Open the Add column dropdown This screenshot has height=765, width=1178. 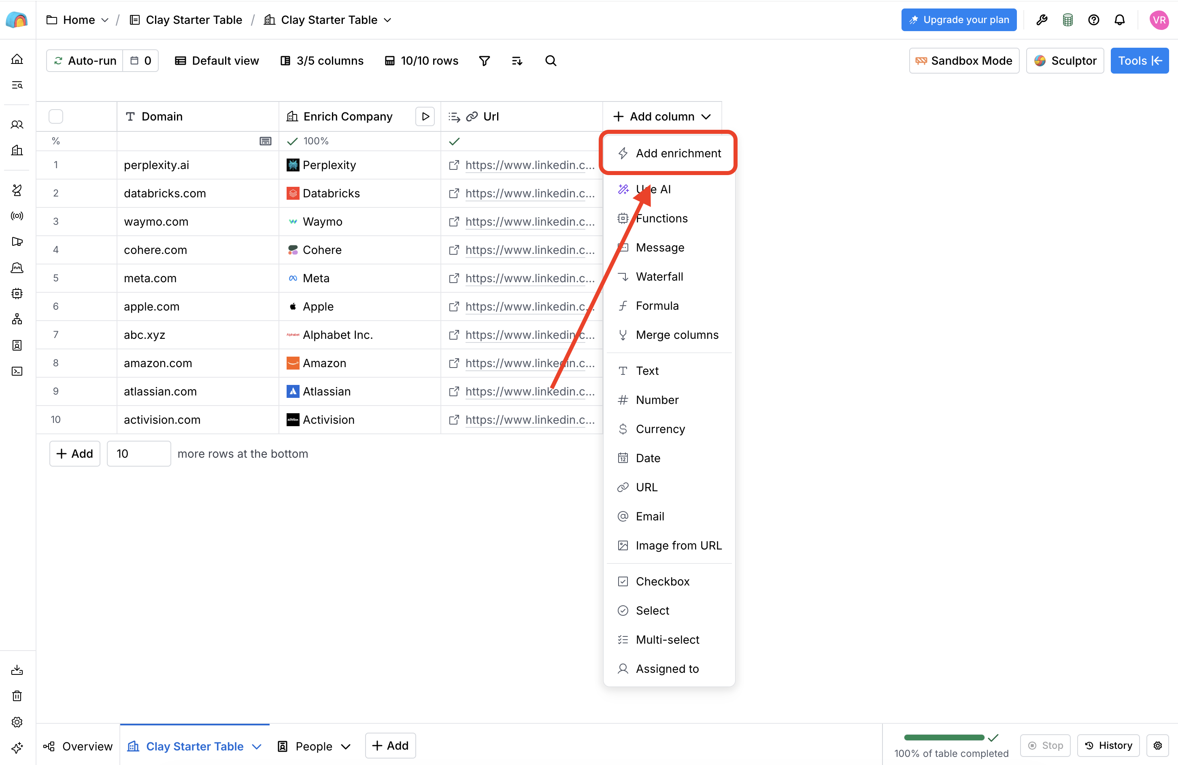662,117
